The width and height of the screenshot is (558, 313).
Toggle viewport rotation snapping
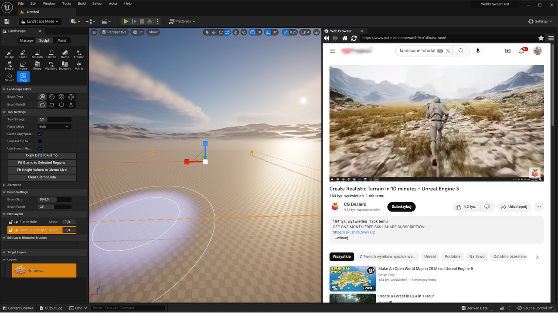(268, 32)
